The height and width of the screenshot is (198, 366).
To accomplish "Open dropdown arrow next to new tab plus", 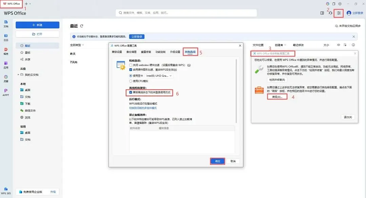I will coord(30,4).
